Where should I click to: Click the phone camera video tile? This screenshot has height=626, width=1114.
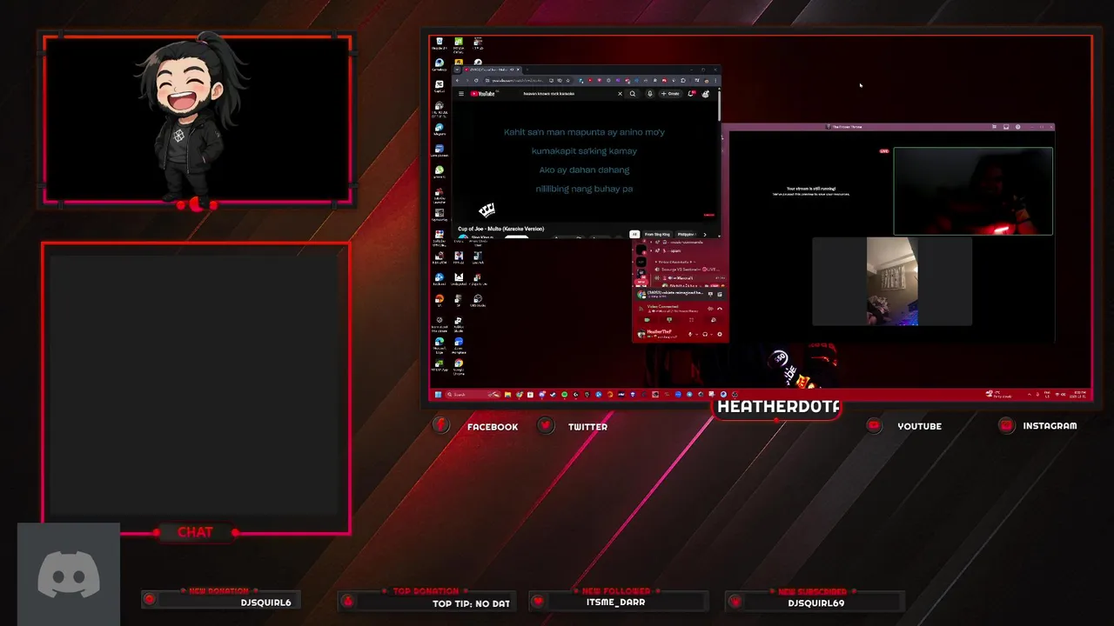point(892,282)
